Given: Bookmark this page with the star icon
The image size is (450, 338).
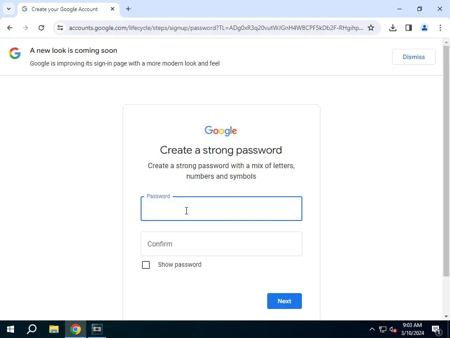Looking at the screenshot, I should point(371,28).
